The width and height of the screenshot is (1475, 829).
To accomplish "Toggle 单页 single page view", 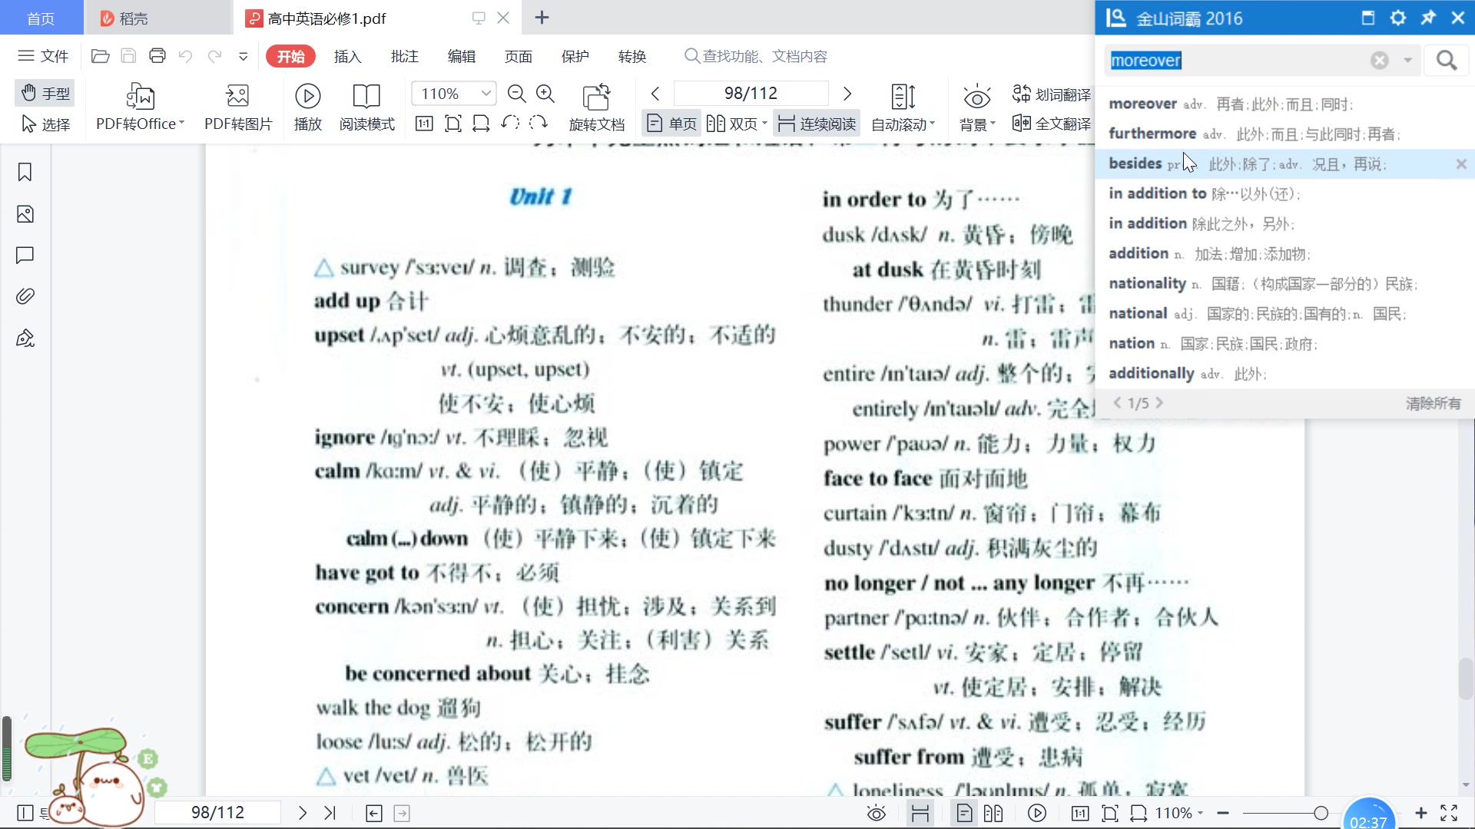I will click(x=671, y=124).
